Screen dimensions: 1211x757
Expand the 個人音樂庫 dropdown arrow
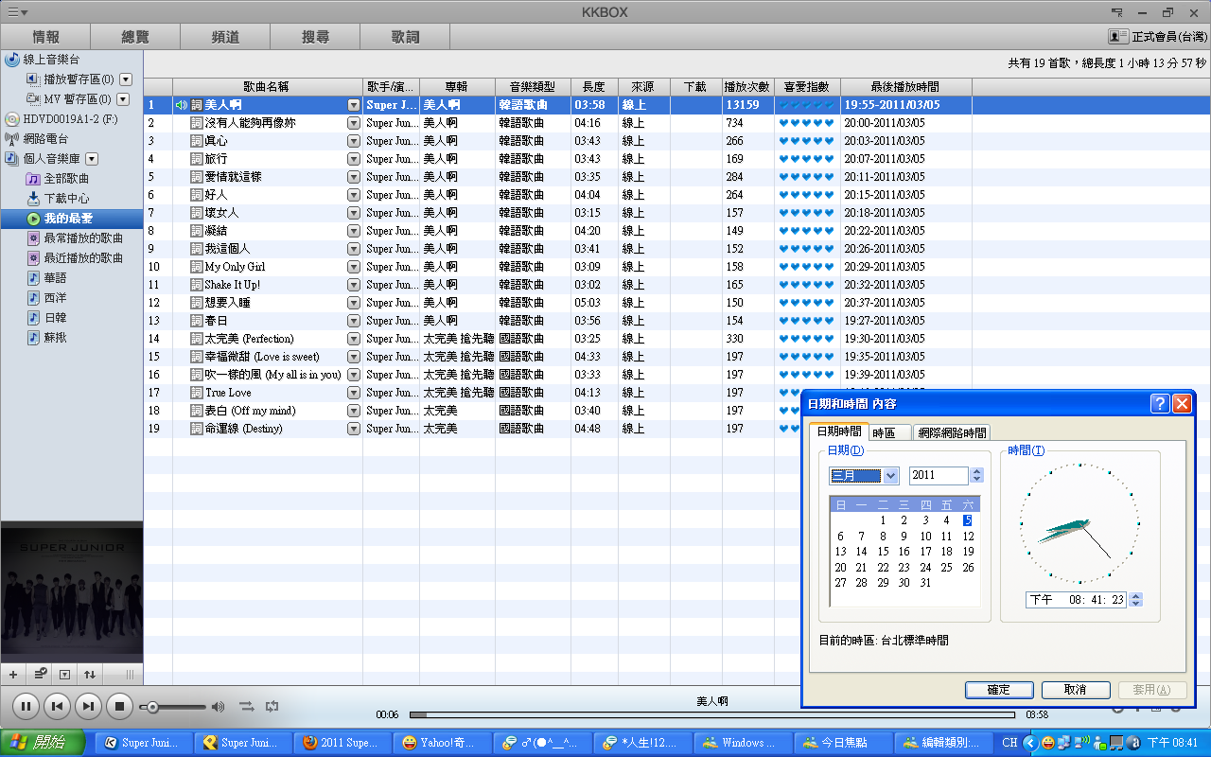[92, 159]
